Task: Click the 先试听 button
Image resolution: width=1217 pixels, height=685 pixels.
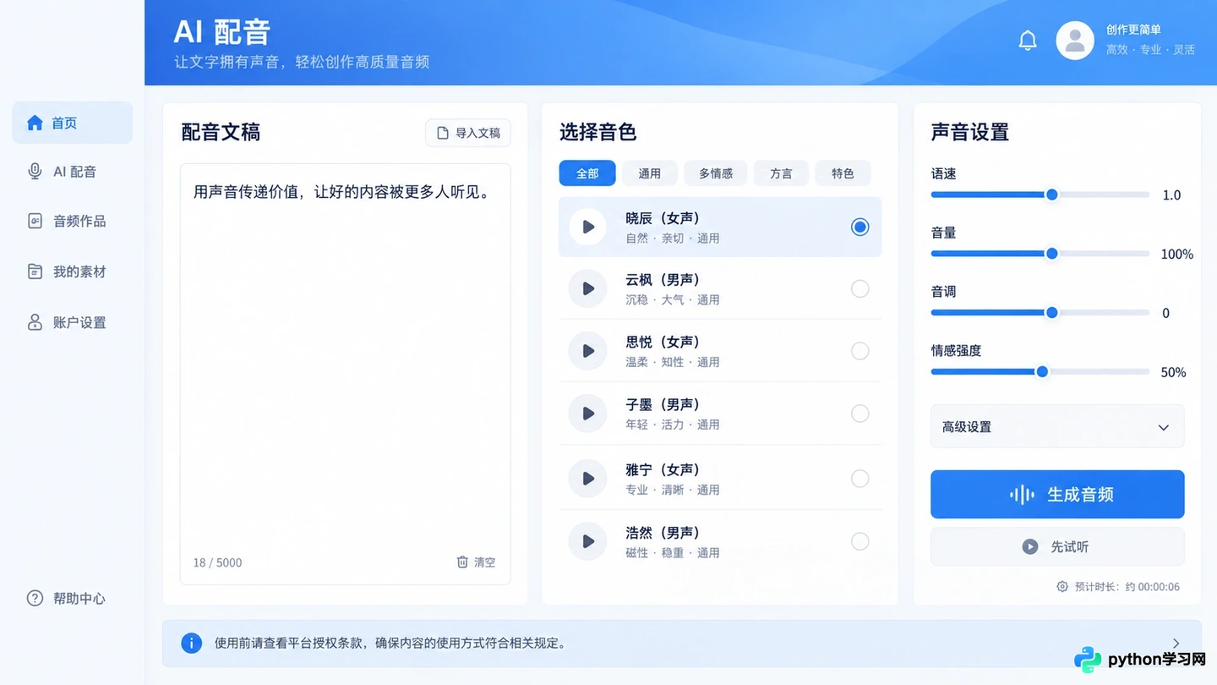Action: pos(1057,546)
